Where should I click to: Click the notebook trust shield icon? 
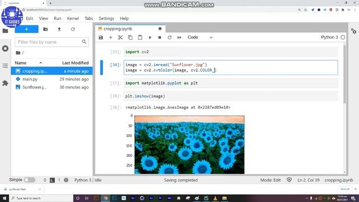tap(289, 180)
